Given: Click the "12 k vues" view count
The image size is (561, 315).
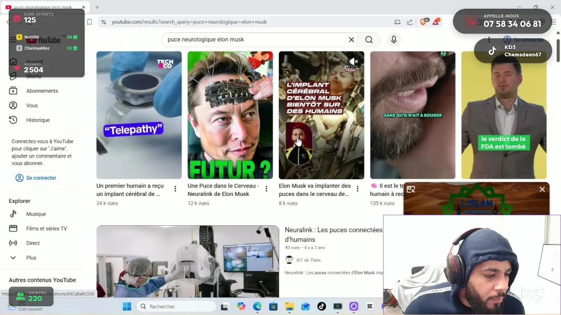Looking at the screenshot, I should coord(198,203).
